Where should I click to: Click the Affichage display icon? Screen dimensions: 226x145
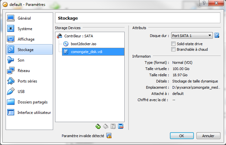pos(11,39)
